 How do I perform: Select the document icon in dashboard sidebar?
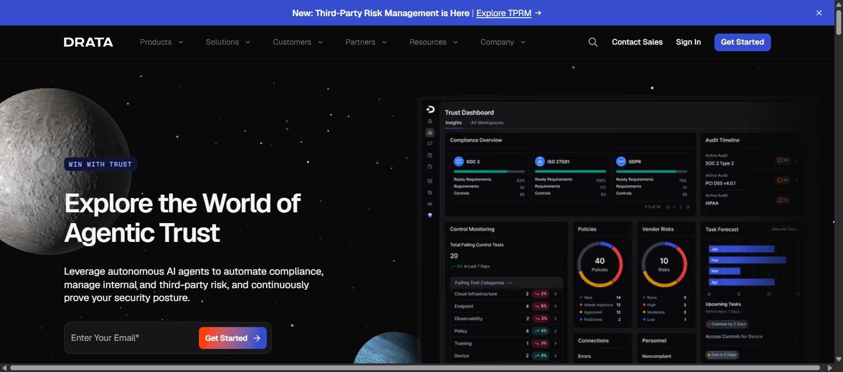[430, 121]
